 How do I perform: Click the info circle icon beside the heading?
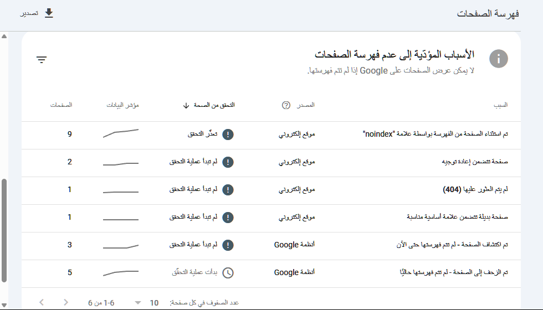coord(498,59)
